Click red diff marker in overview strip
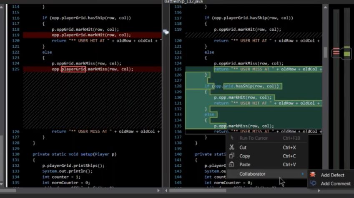 [x=336, y=52]
